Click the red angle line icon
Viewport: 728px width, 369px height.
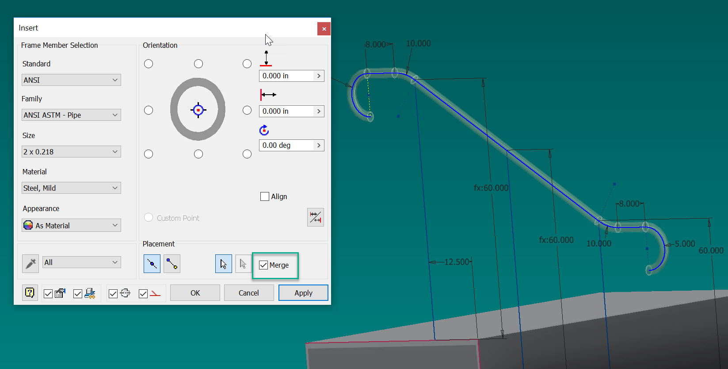tap(155, 293)
